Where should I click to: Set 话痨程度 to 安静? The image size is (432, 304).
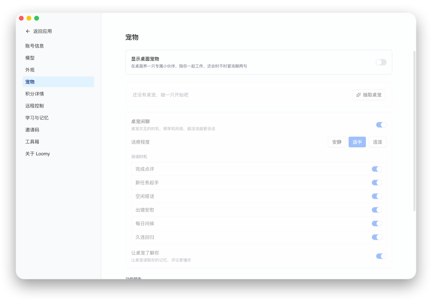click(337, 142)
